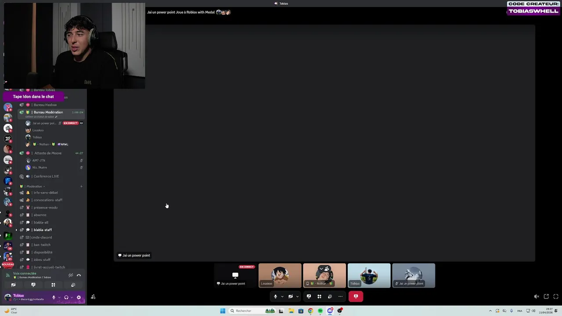Viewport: 562px width, 316px height.
Task: Select Tobias participant tile
Action: click(x=369, y=276)
